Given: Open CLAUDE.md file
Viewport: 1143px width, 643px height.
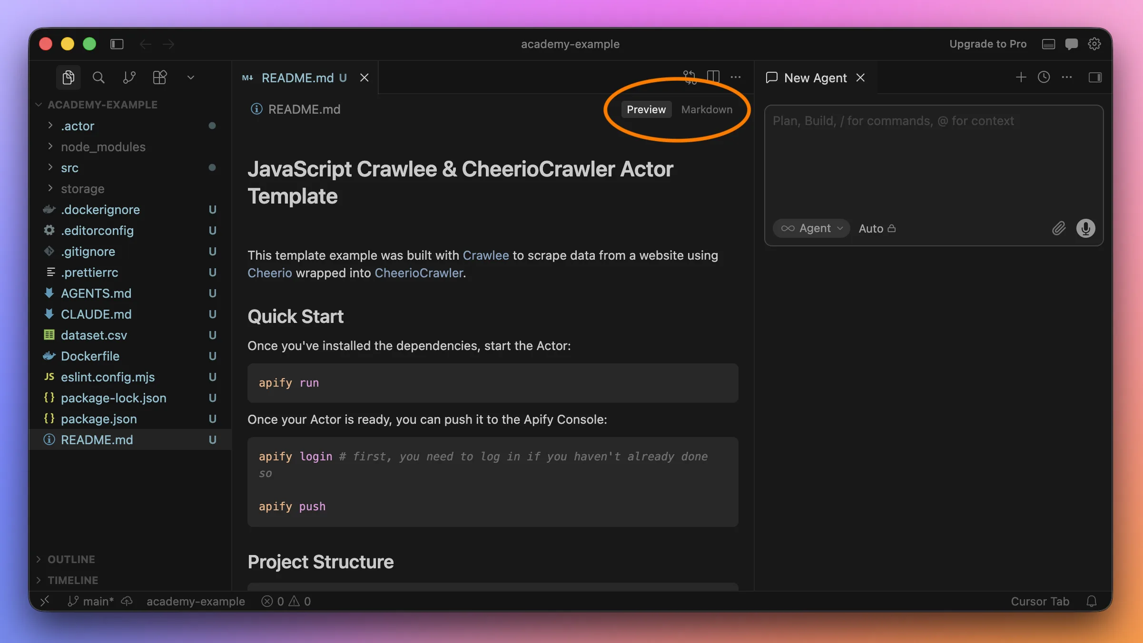Looking at the screenshot, I should tap(129, 314).
